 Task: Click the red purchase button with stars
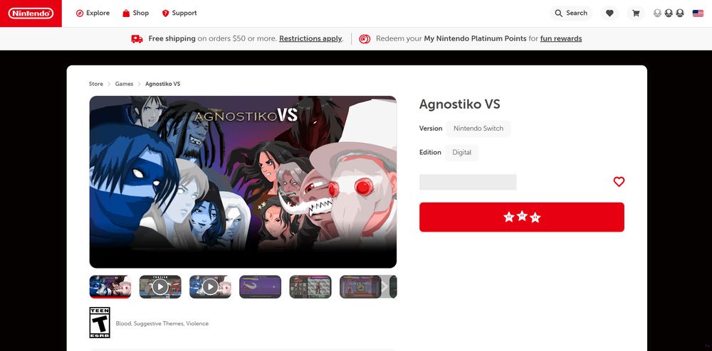click(522, 217)
